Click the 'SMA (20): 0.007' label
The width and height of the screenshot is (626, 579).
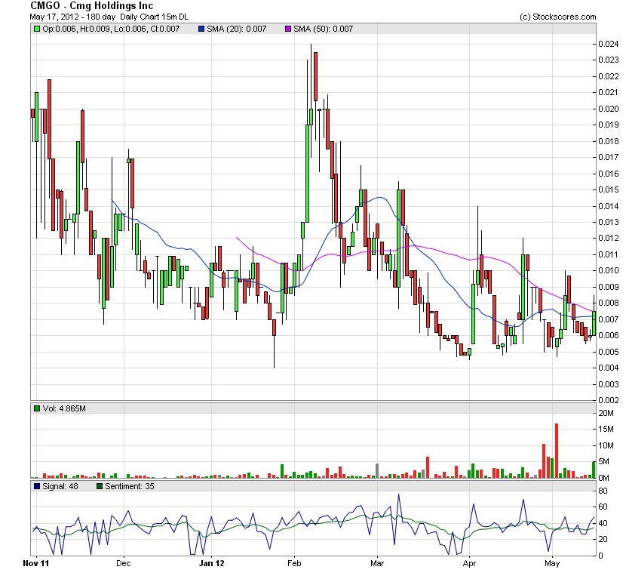[236, 29]
